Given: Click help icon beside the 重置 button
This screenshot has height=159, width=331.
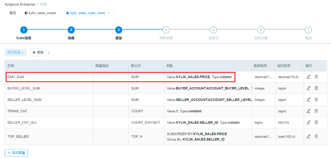Looking at the screenshot, I should [x=49, y=52].
